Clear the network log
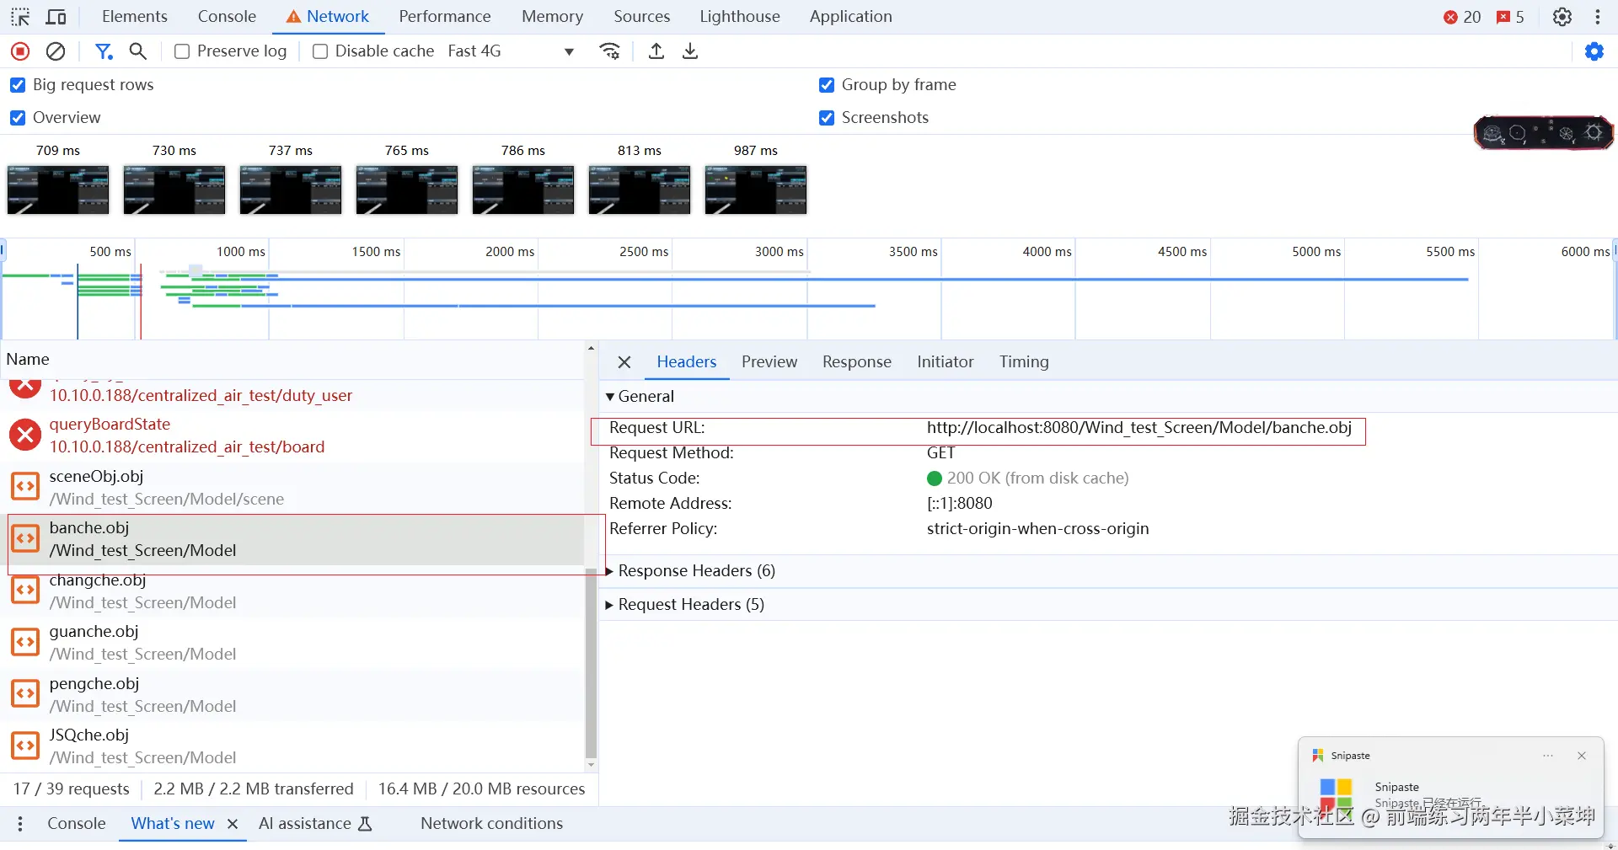 (56, 51)
